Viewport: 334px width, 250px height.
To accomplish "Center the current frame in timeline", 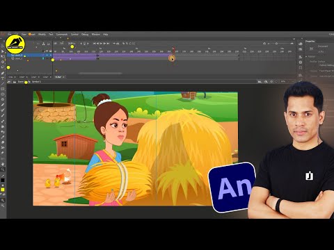I will [114, 44].
